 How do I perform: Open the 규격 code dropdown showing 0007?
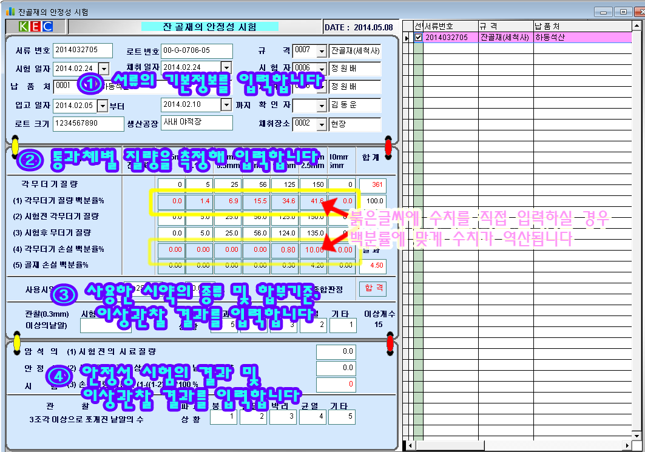tap(322, 51)
